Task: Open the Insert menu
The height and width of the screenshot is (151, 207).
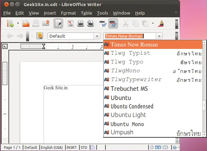Action: point(50,13)
